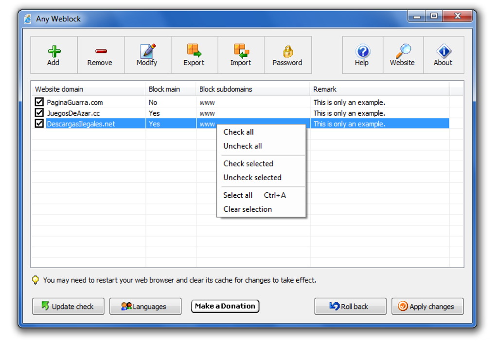This screenshot has height=342, width=496.
Task: Click the remark of JuegosDeAzar.cc row
Action: pos(349,113)
